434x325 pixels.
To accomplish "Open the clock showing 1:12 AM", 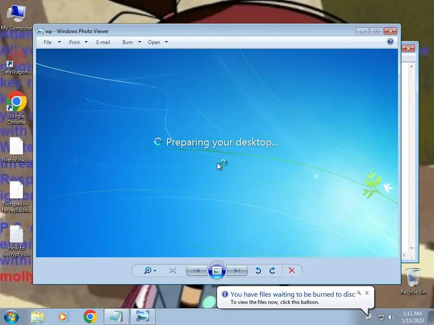I will point(412,317).
